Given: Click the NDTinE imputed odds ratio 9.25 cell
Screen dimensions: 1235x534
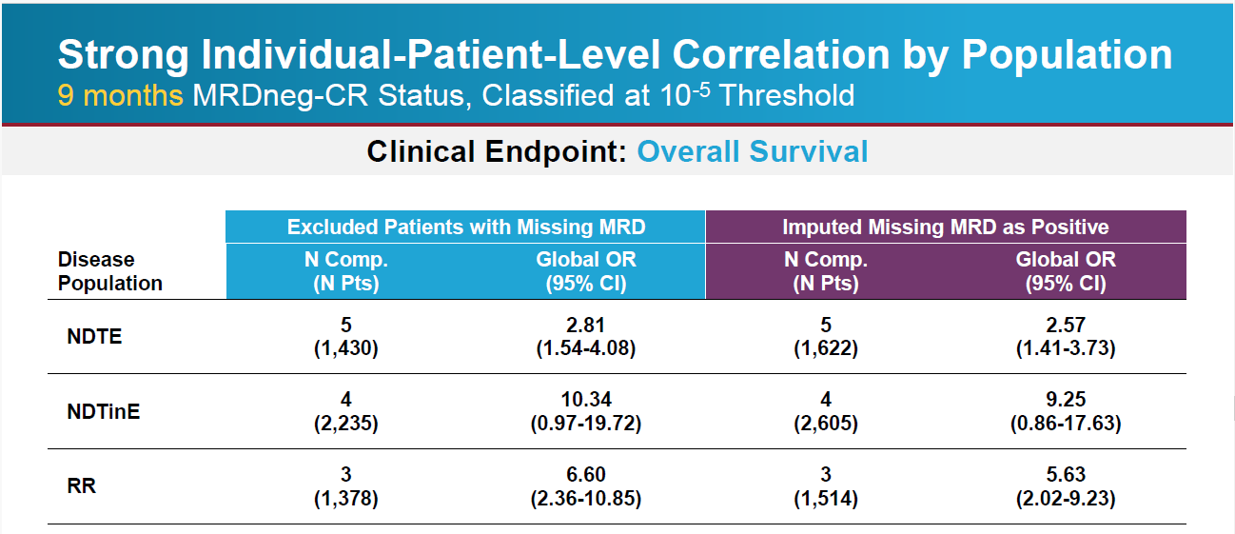Looking at the screenshot, I should [1065, 411].
